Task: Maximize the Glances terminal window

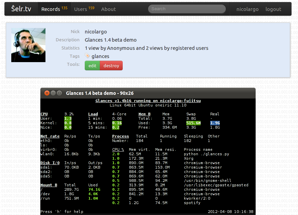Action: [x=59, y=93]
